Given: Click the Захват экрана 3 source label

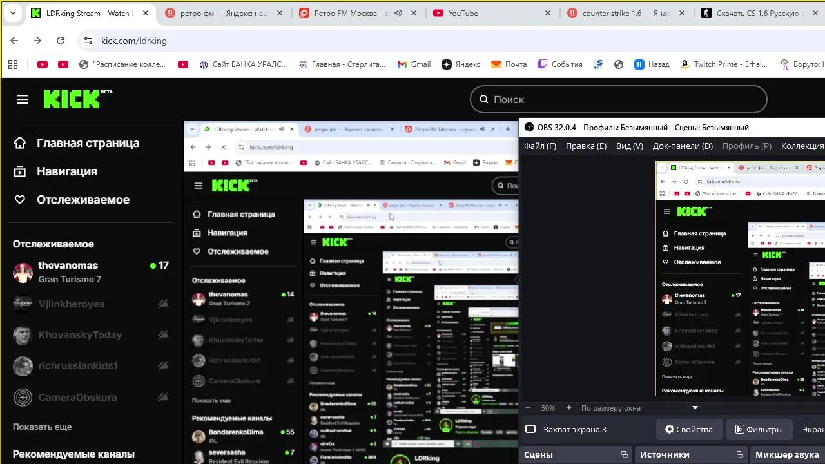Looking at the screenshot, I should point(575,429).
